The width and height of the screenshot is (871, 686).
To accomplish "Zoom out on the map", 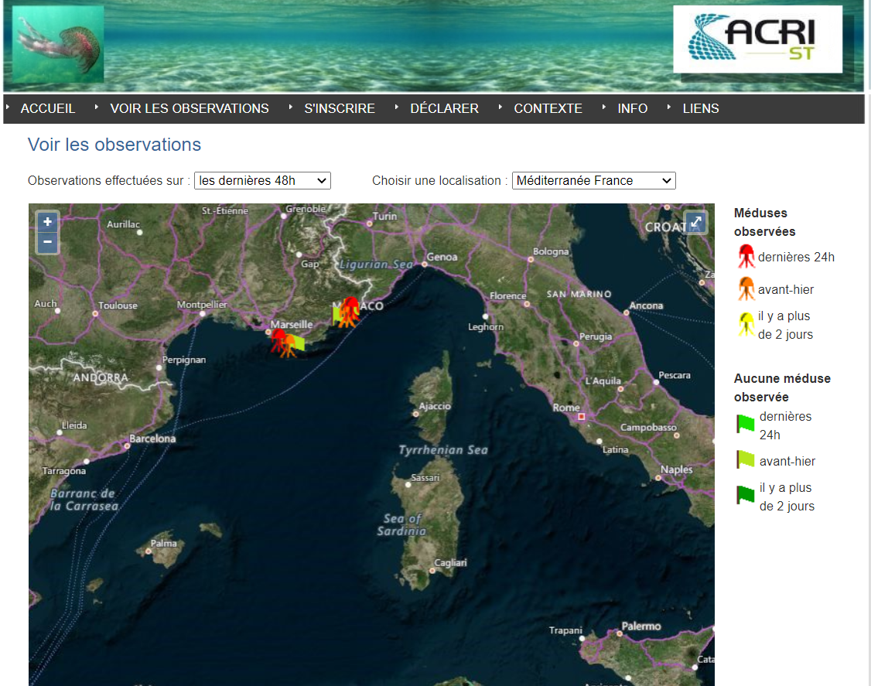I will pyautogui.click(x=47, y=243).
